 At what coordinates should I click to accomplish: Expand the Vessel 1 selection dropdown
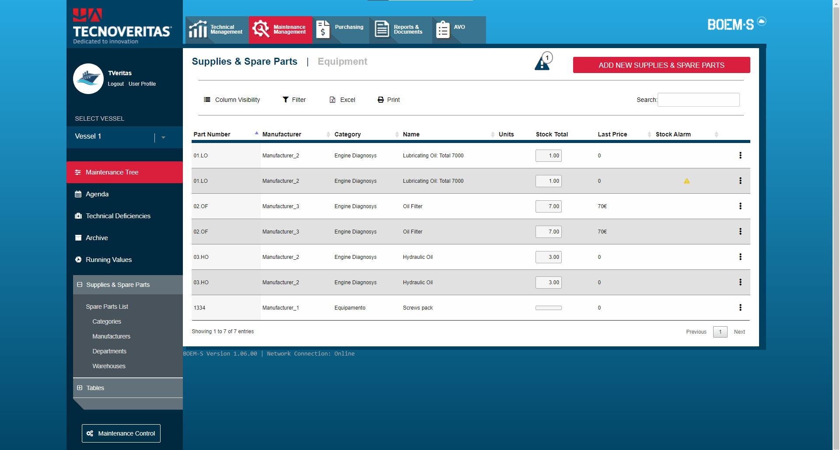click(x=164, y=137)
